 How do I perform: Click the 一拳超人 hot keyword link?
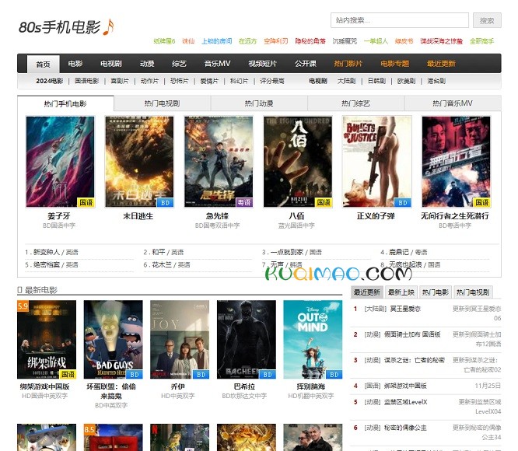[376, 41]
